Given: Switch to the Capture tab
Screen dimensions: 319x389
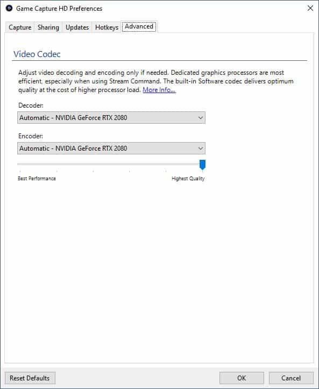Looking at the screenshot, I should (20, 27).
